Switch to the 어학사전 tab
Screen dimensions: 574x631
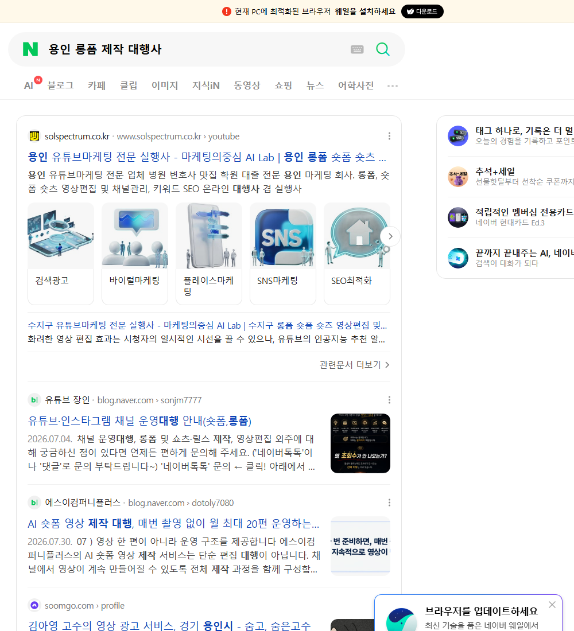(x=356, y=85)
